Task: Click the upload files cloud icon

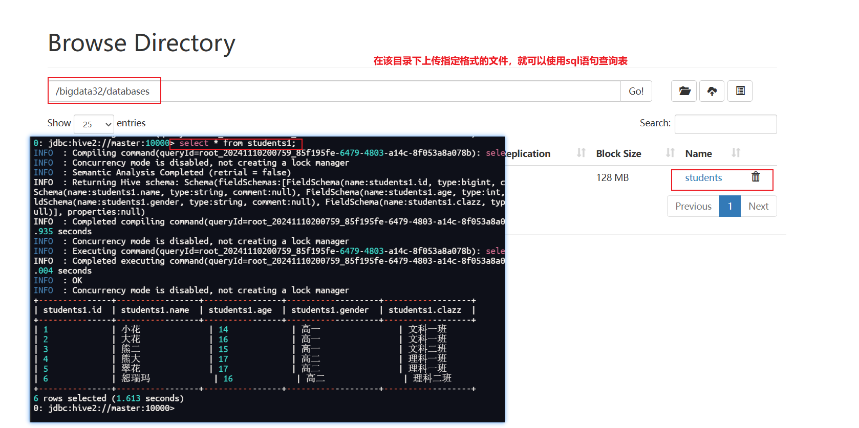Action: [x=712, y=91]
